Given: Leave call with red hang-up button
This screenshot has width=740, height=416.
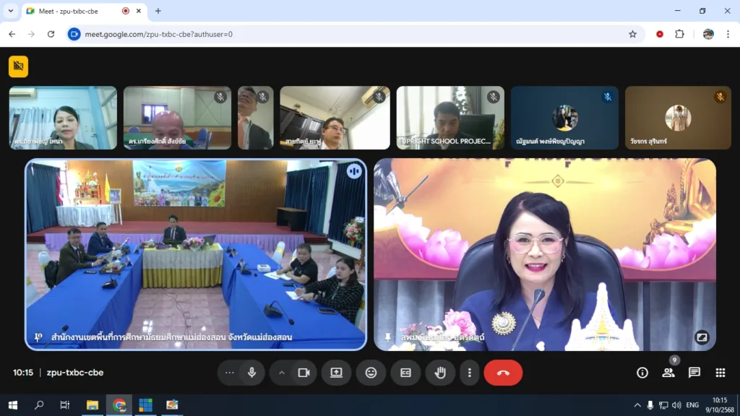Looking at the screenshot, I should pos(503,373).
